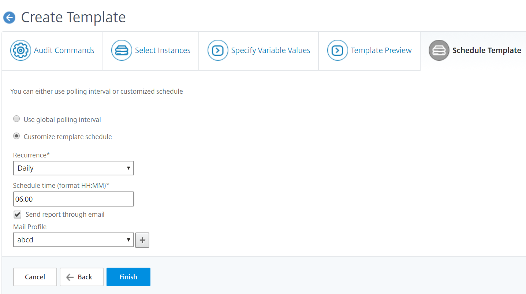Click the Audit Commands gear icon
Screen dimensions: 526x294
point(20,50)
